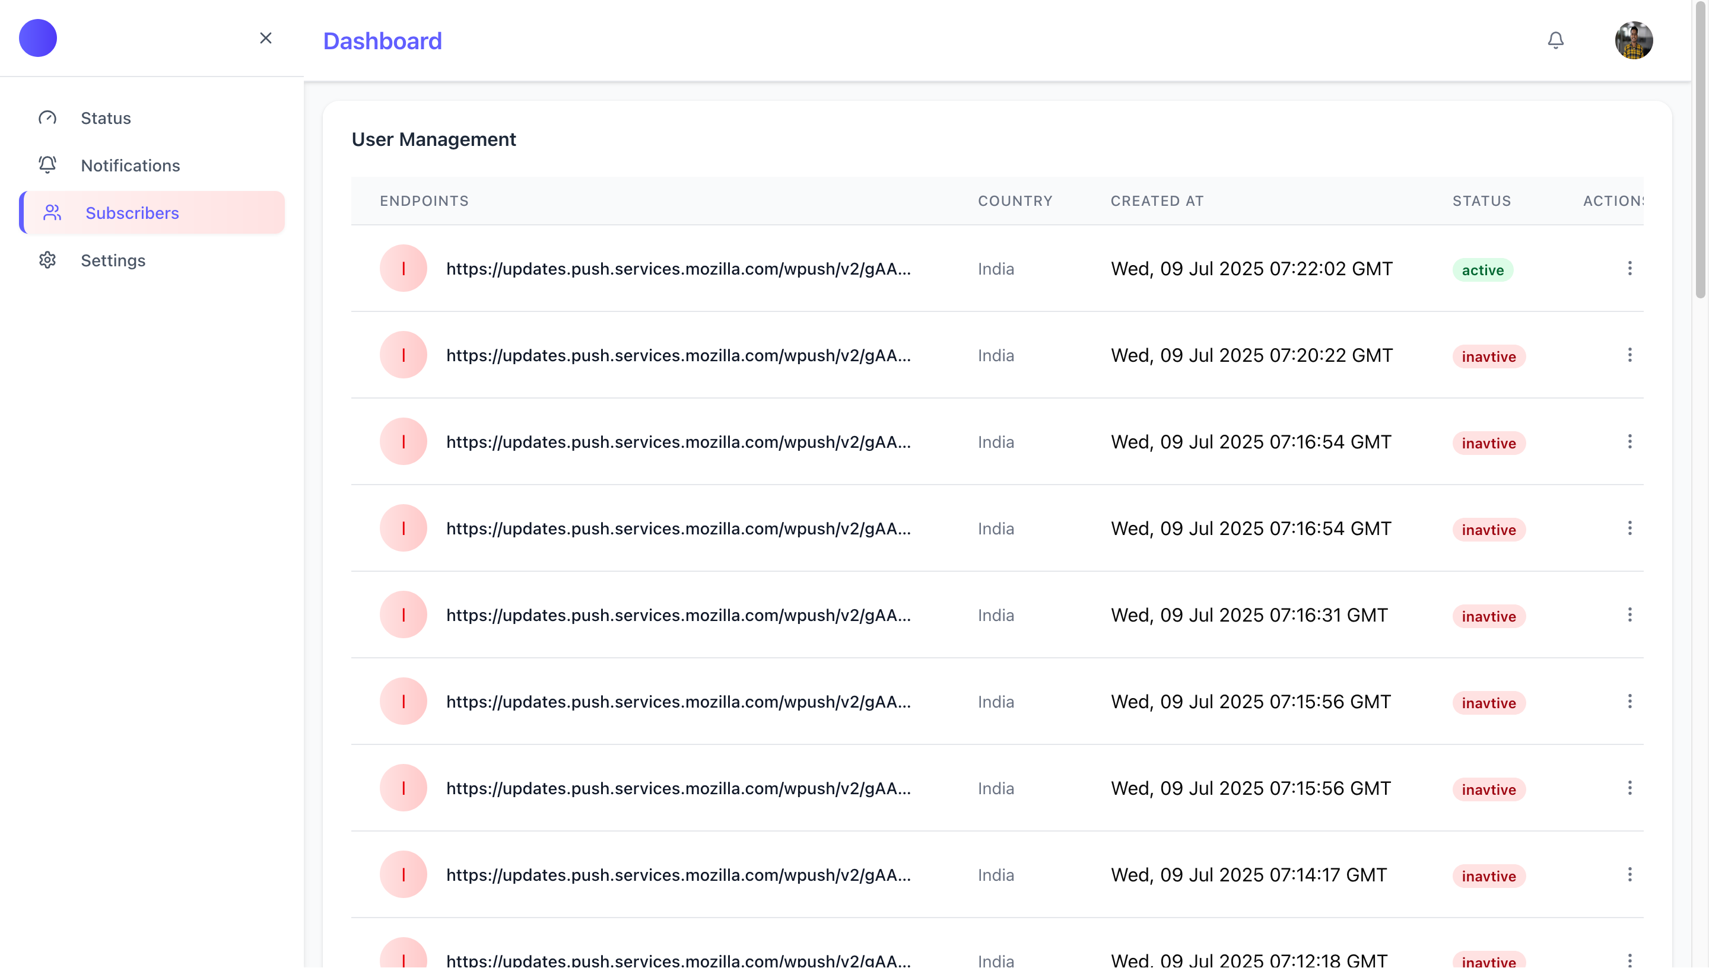Click India in the 07:14:17 row
Viewport: 1709px width, 968px height.
tap(996, 875)
